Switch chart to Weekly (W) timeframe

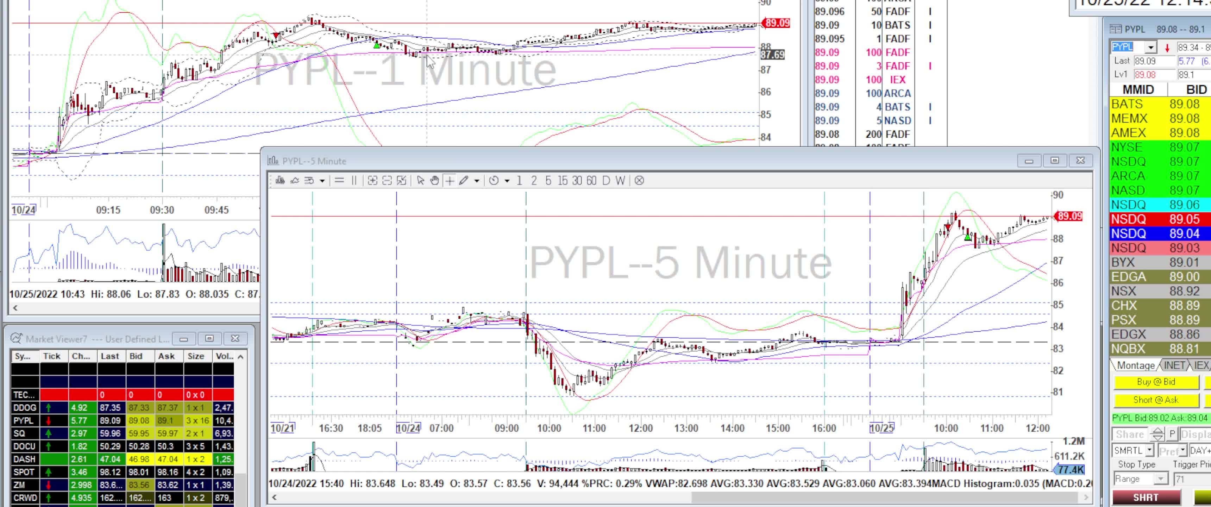coord(620,181)
